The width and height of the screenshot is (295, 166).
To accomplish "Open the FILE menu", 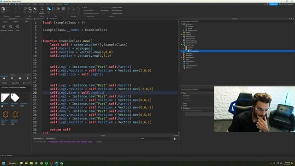I will coord(3,4).
